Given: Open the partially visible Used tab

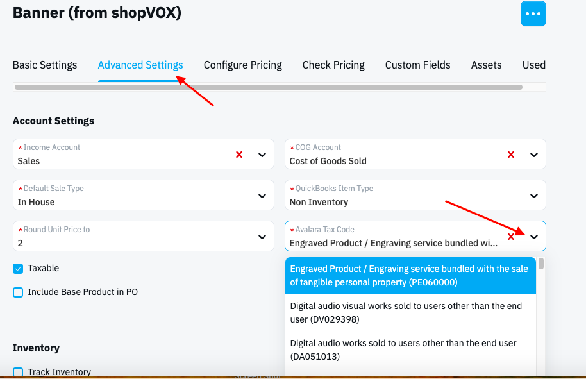Looking at the screenshot, I should tap(534, 65).
